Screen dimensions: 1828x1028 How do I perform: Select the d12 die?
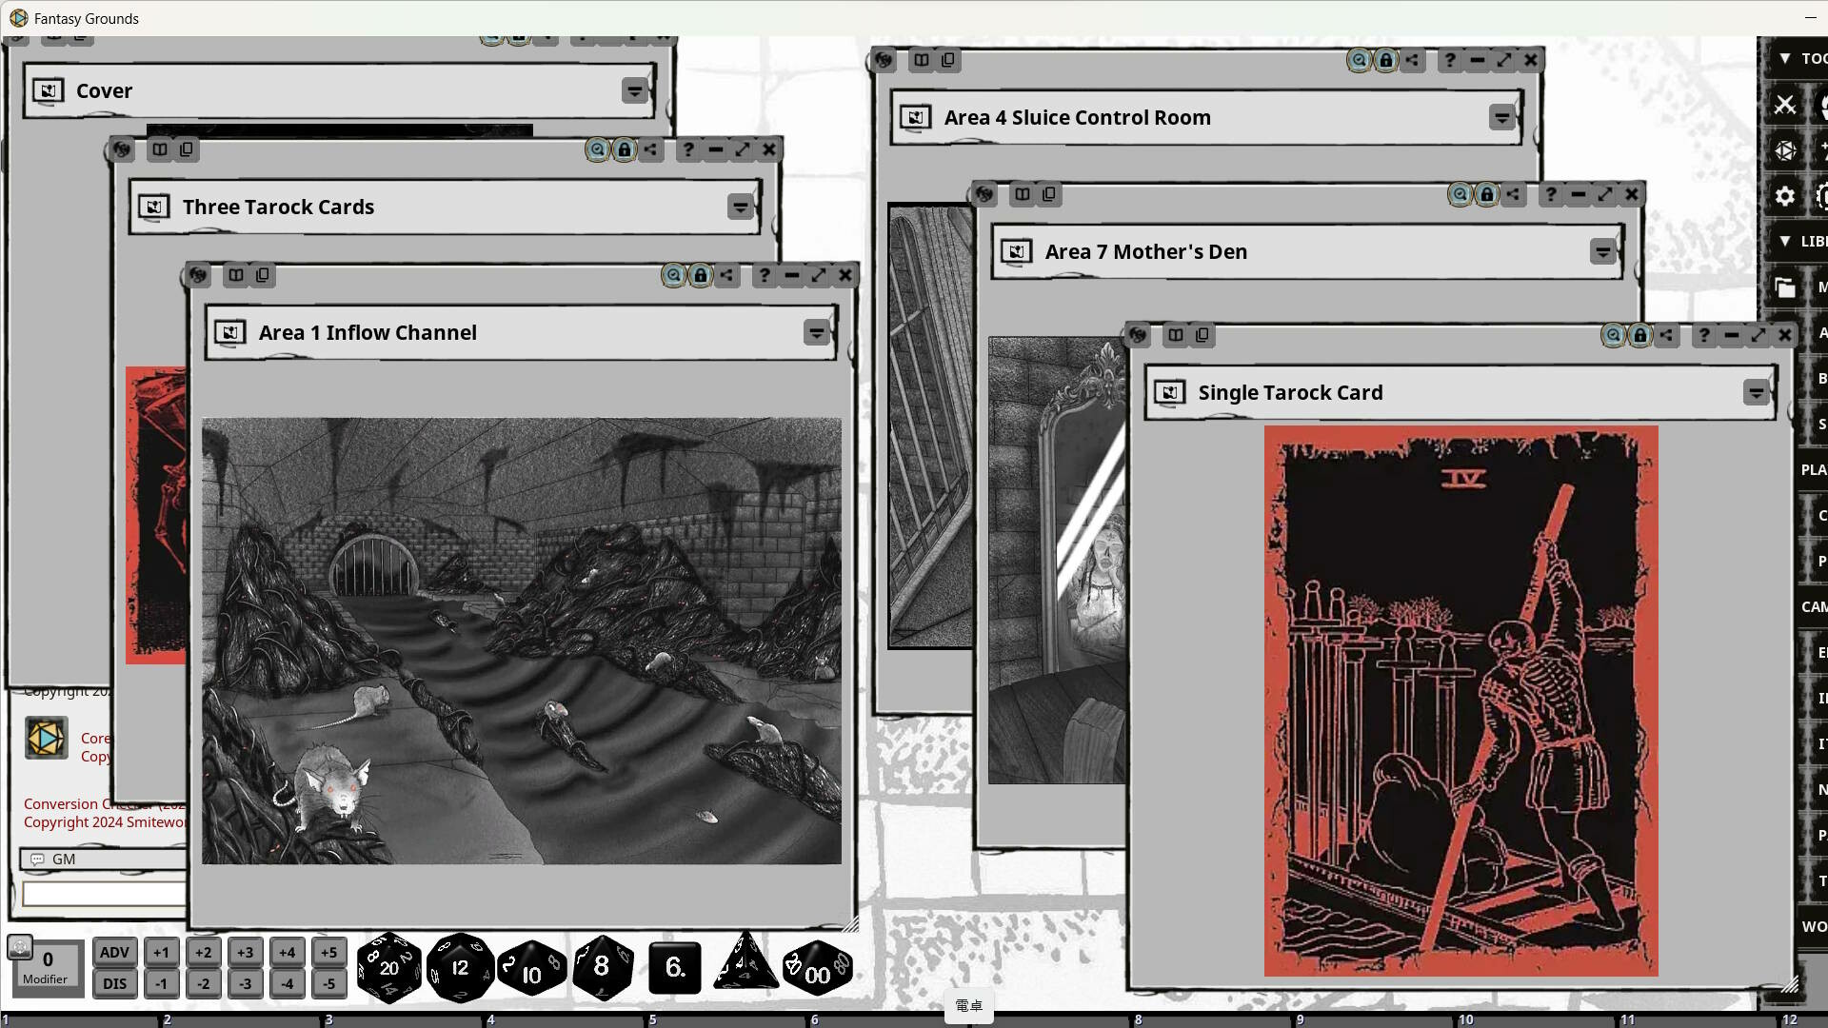click(460, 967)
